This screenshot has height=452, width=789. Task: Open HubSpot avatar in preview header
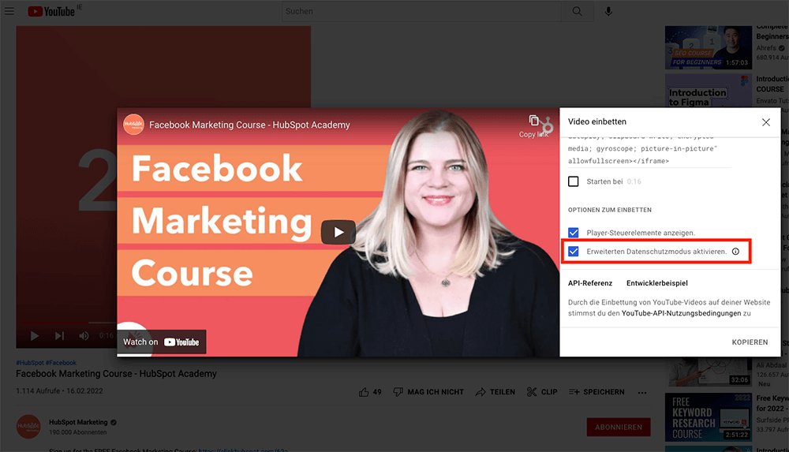point(133,125)
